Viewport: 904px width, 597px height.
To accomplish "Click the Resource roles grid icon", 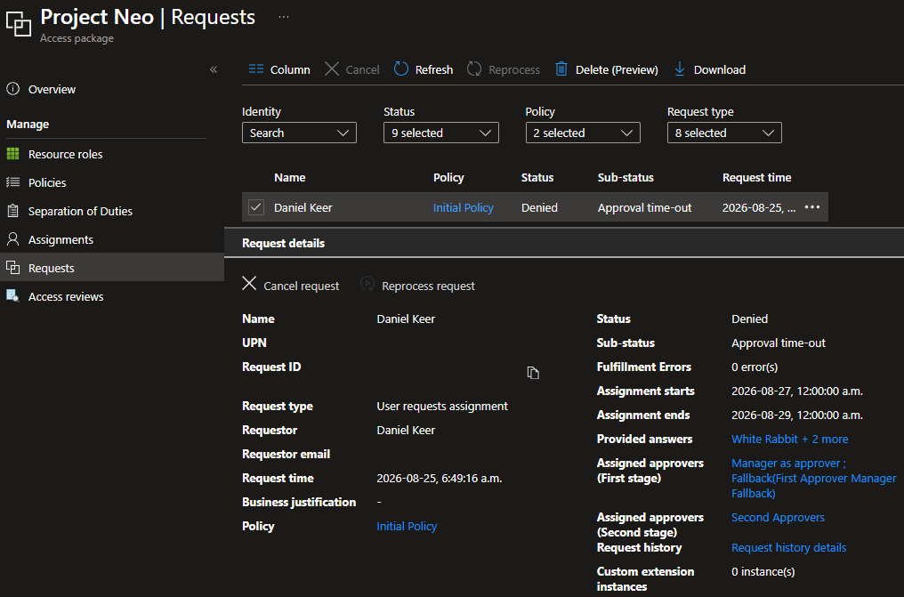I will 12,154.
